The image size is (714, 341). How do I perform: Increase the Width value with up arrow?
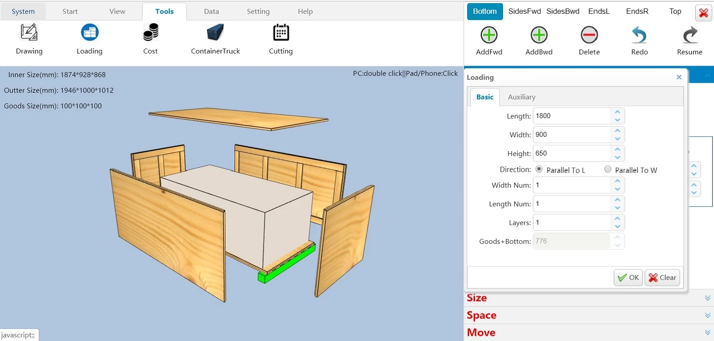click(617, 131)
